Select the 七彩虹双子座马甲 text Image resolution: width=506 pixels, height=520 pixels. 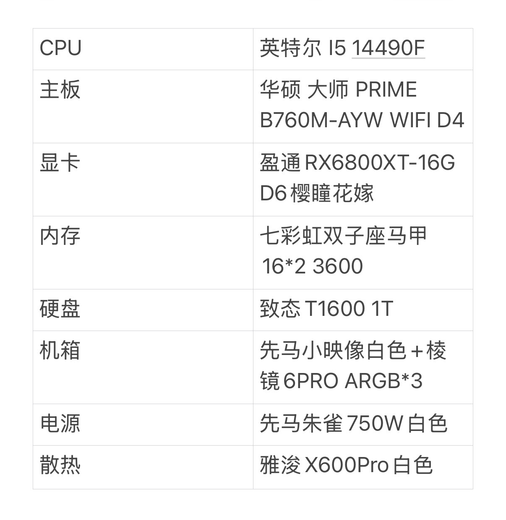343,236
